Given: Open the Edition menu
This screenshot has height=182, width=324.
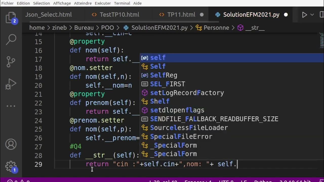Looking at the screenshot, I should 23,3.
